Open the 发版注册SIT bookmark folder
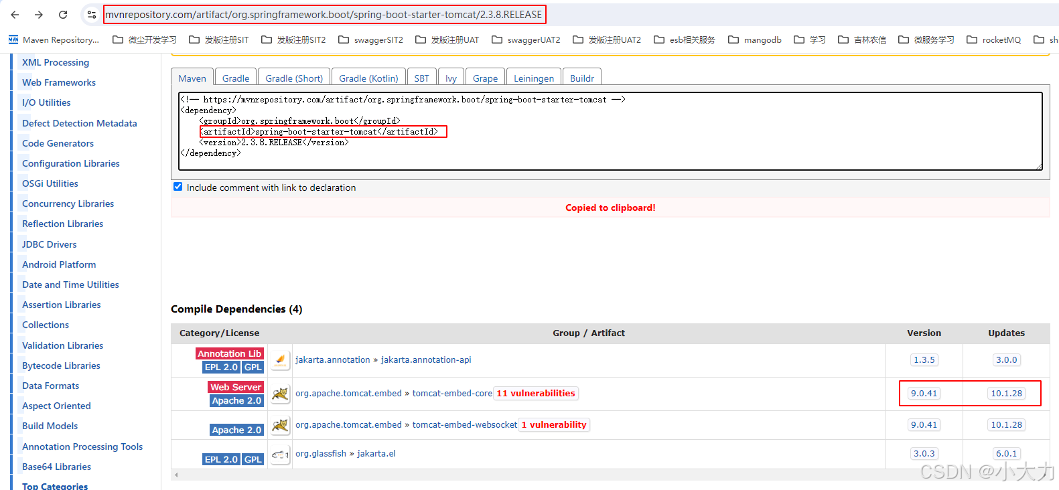This screenshot has width=1059, height=490. coord(218,39)
